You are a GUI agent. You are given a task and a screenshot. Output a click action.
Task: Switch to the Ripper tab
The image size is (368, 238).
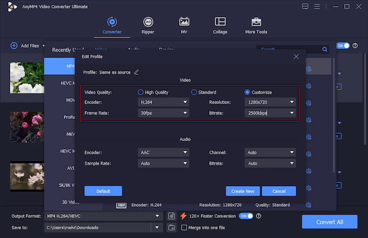[148, 26]
